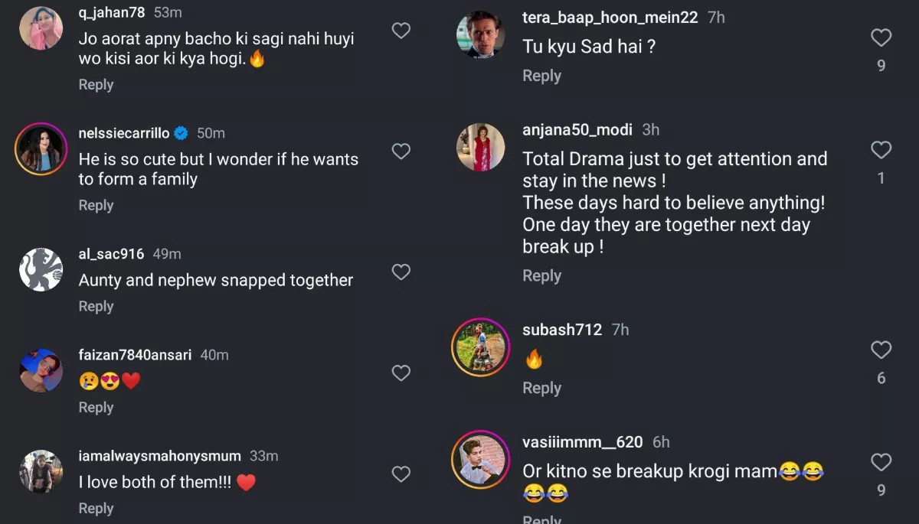Image resolution: width=919 pixels, height=524 pixels.
Task: Like subash712's fire emoji comment
Action: 881,350
